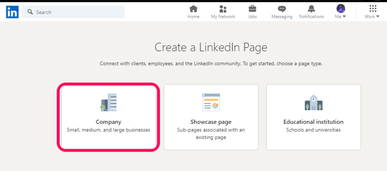The image size is (387, 171).
Task: Expand the Work dropdown arrow
Action: click(x=378, y=17)
